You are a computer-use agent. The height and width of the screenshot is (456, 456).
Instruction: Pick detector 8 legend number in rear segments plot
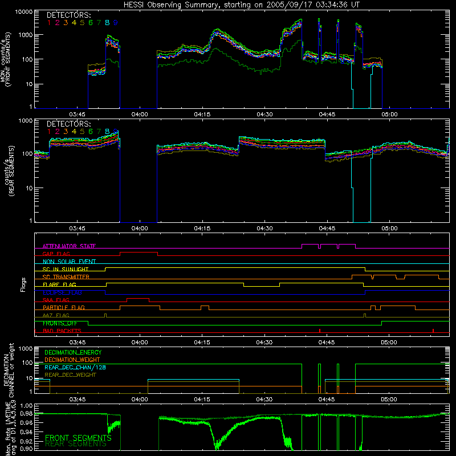(107, 132)
